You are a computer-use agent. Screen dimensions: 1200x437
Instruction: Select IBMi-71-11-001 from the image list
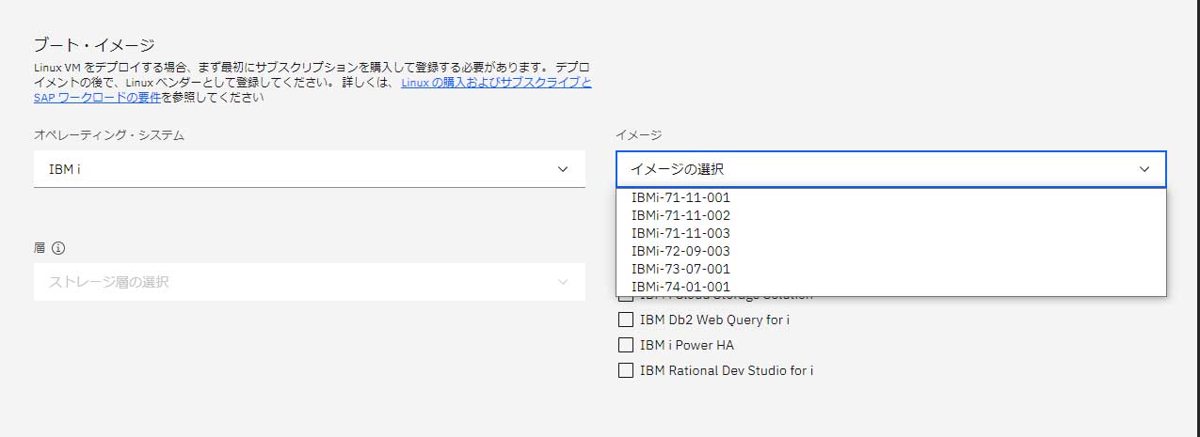[x=890, y=197]
